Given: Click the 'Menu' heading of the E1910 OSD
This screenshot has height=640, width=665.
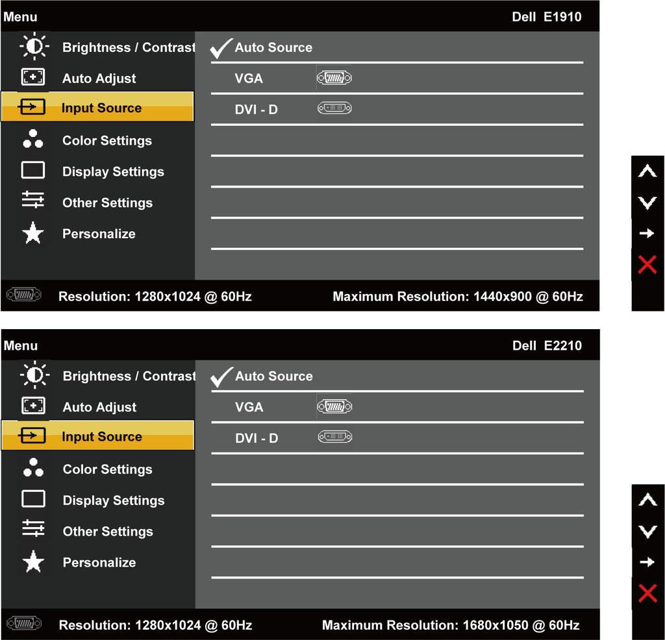Looking at the screenshot, I should click(20, 17).
